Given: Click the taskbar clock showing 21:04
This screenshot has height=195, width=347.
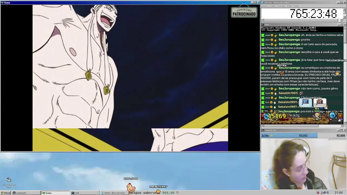Looking at the screenshot, I should click(x=339, y=193).
